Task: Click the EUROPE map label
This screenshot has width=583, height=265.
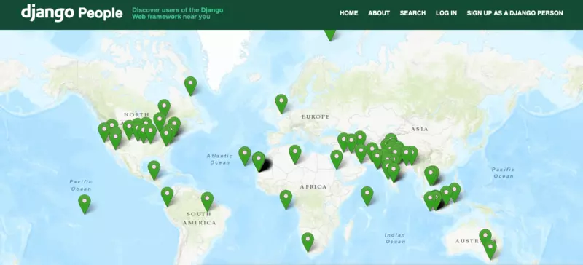Action: click(316, 116)
